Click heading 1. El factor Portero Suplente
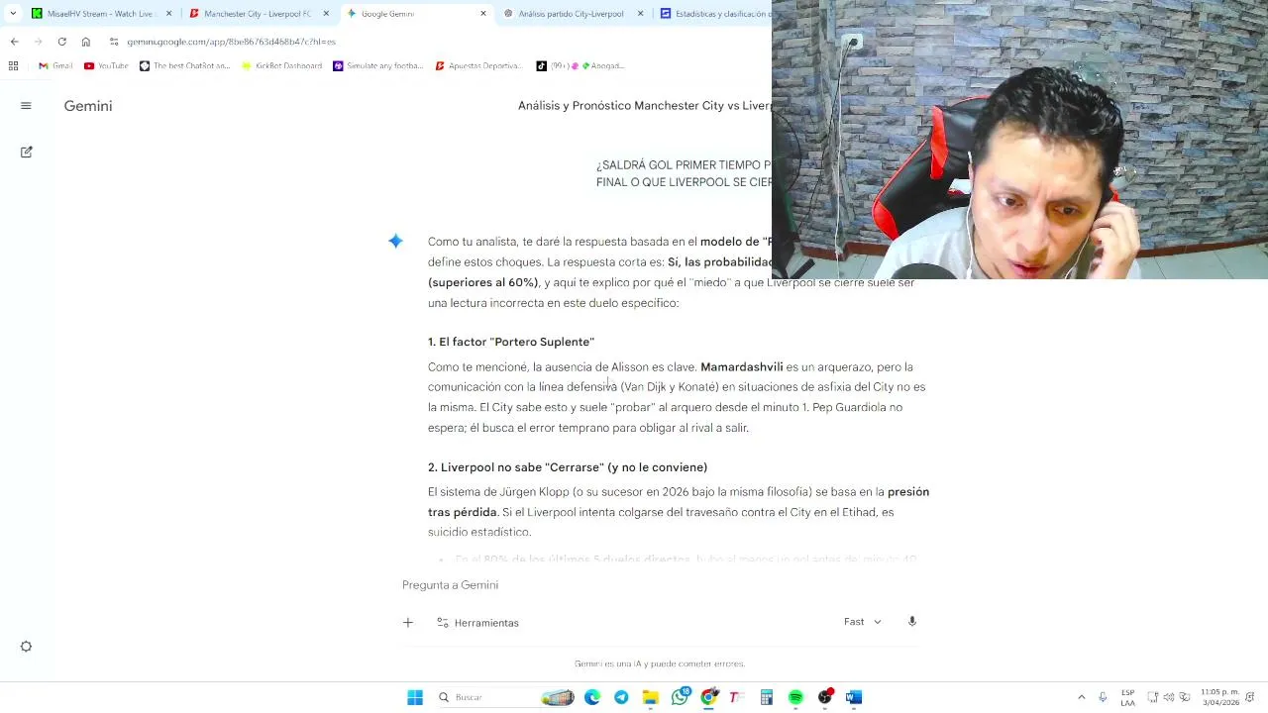 (511, 342)
